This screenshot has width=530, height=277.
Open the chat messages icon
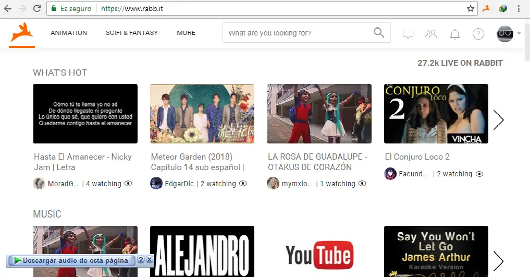408,34
